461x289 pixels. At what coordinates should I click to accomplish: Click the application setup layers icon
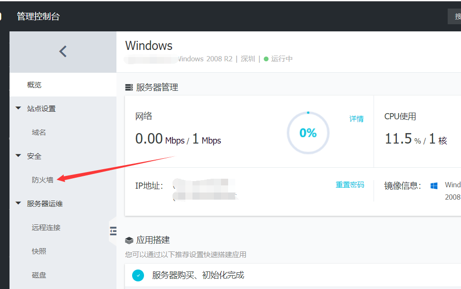[x=129, y=240]
